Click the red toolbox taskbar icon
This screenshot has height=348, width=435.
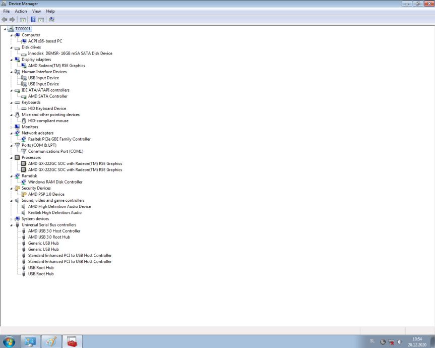point(72,340)
